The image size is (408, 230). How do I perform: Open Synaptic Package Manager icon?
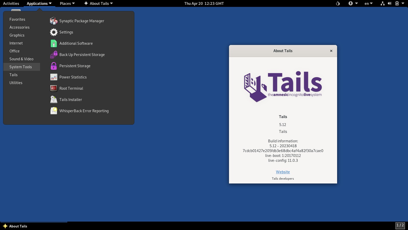54,21
